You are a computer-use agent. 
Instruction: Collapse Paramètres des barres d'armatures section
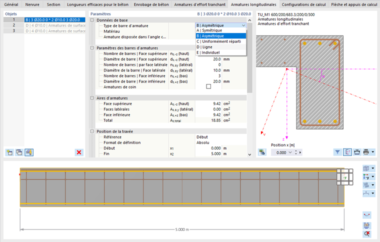tap(92, 48)
